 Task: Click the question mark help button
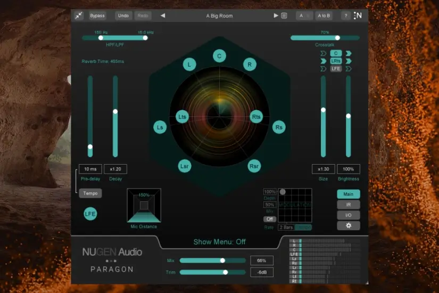tap(345, 15)
